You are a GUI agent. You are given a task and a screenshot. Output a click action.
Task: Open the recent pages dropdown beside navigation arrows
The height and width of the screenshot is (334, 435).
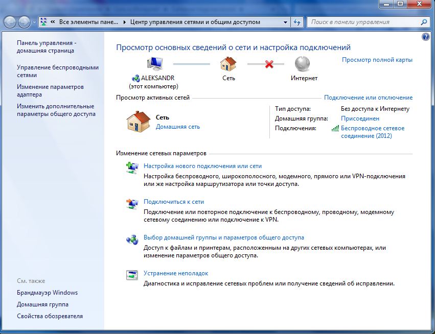pyautogui.click(x=34, y=22)
